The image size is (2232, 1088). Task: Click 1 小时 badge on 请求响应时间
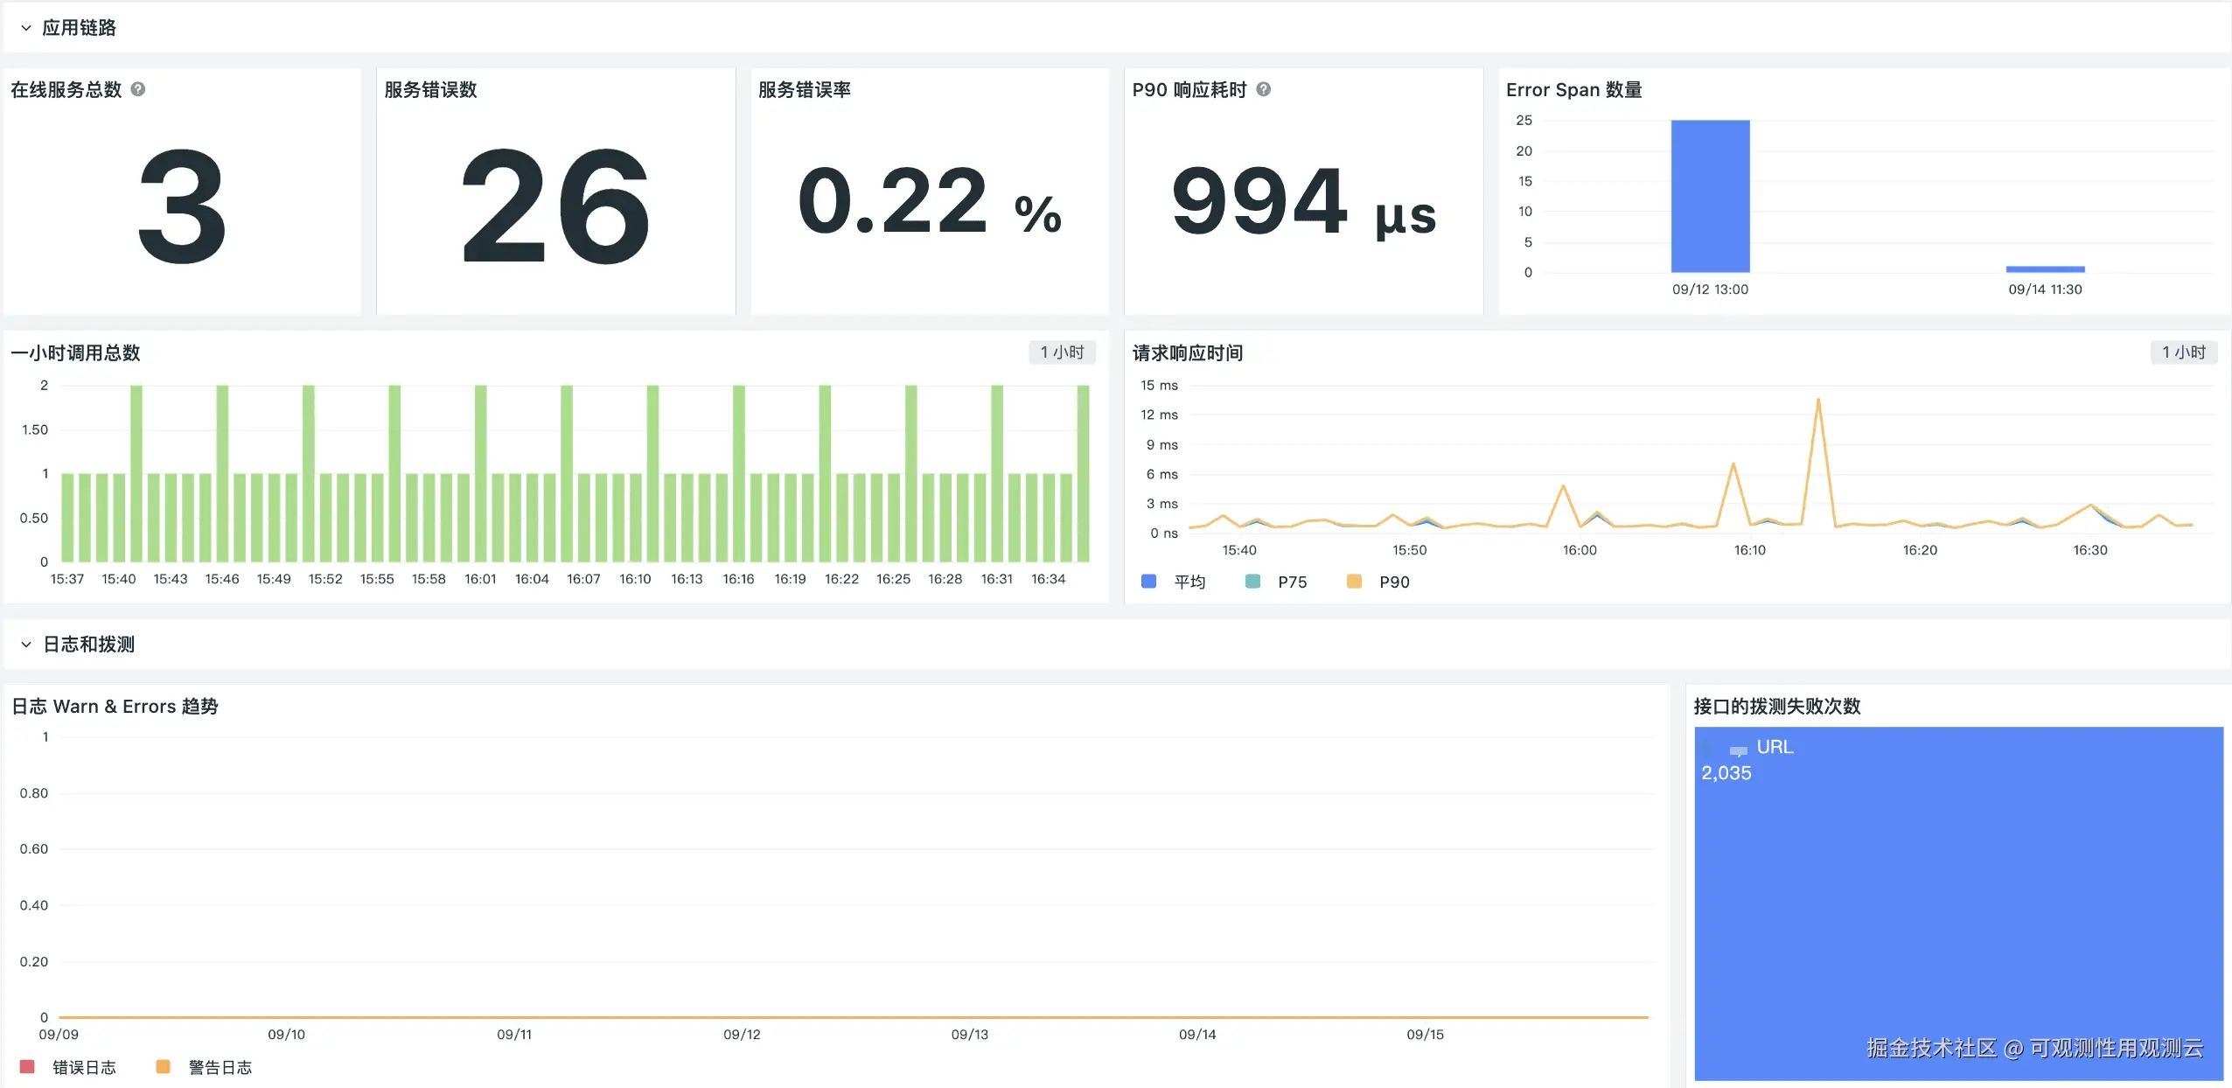(x=2183, y=352)
